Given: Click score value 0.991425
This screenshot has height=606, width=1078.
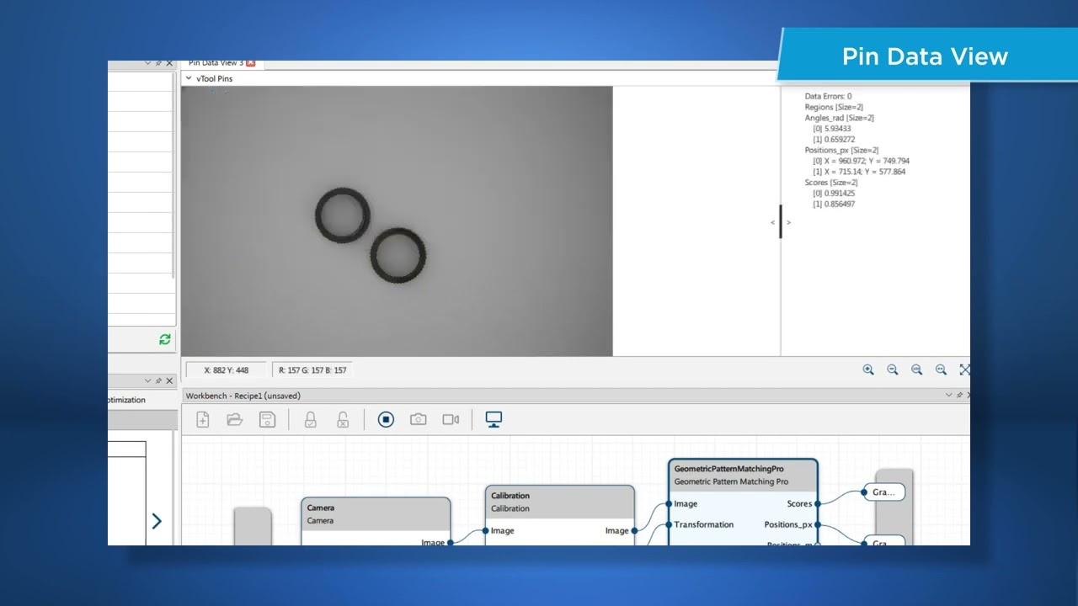Looking at the screenshot, I should click(x=834, y=194).
